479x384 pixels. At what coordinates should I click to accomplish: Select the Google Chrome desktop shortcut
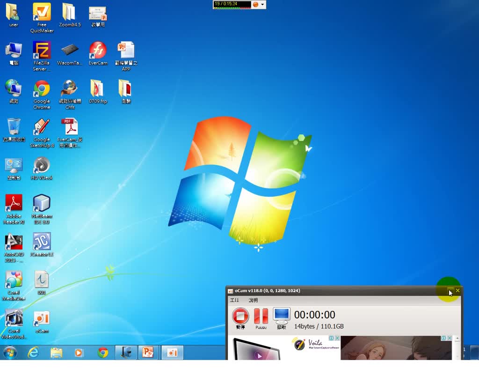click(42, 95)
